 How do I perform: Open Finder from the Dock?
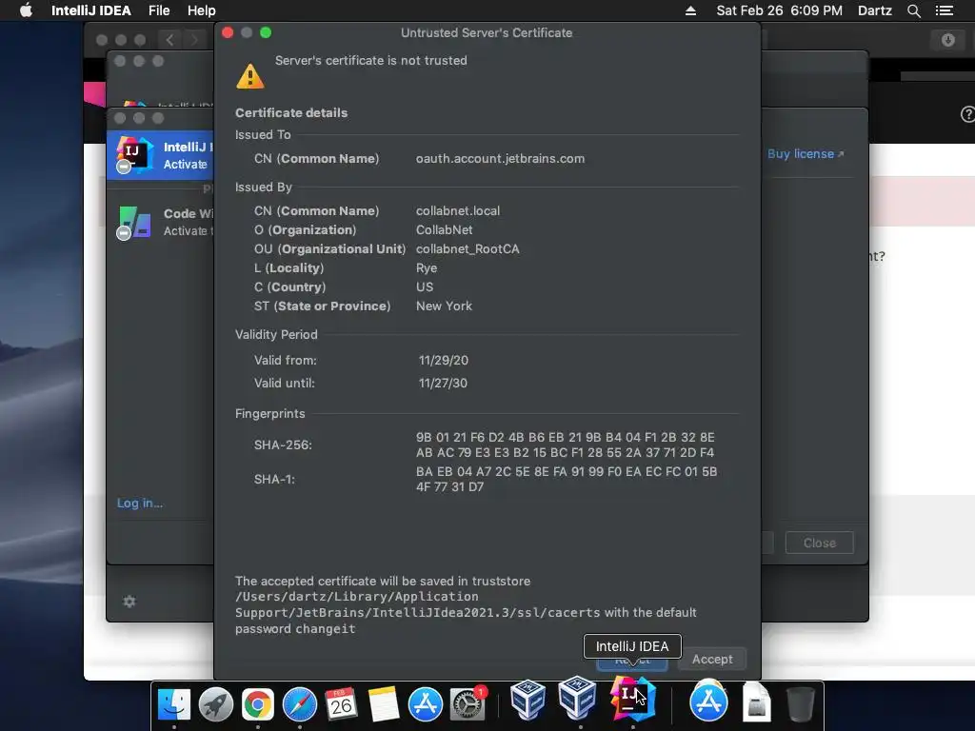click(174, 705)
